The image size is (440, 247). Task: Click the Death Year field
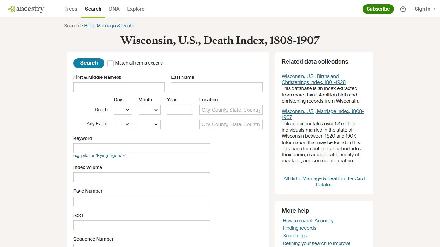pos(180,110)
